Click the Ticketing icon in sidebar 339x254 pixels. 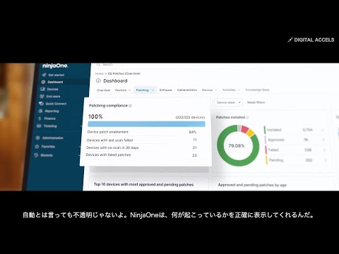(39, 126)
